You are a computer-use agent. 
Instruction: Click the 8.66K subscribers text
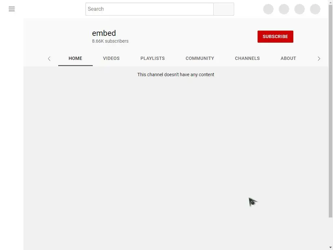[110, 41]
